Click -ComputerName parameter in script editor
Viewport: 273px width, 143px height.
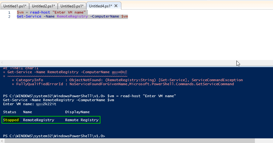pos(105,16)
